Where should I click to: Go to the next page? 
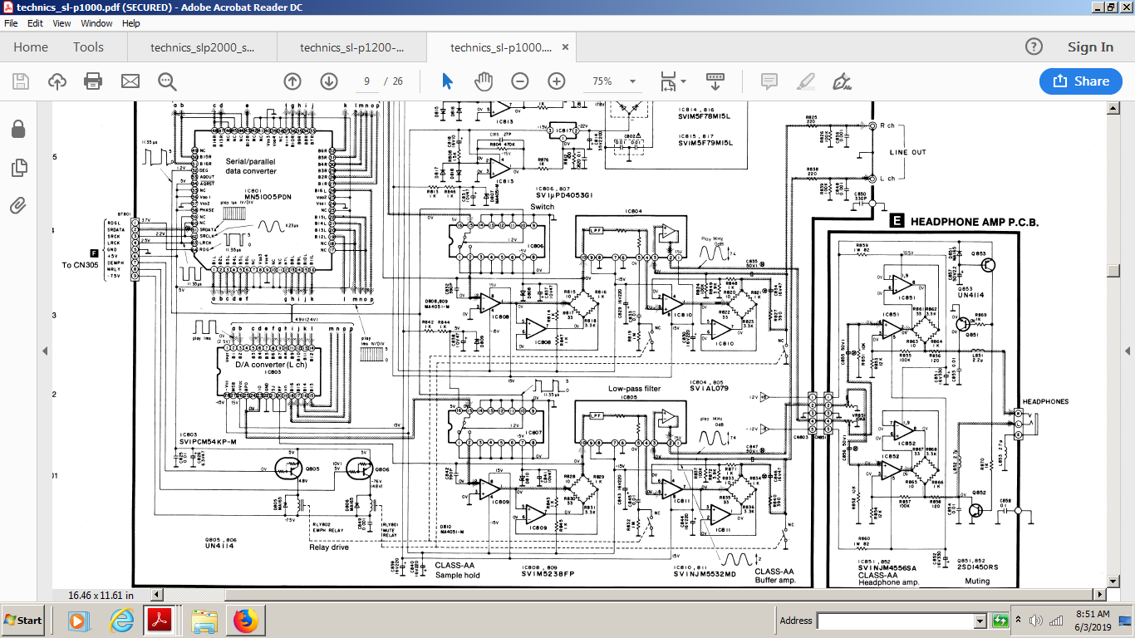(329, 81)
